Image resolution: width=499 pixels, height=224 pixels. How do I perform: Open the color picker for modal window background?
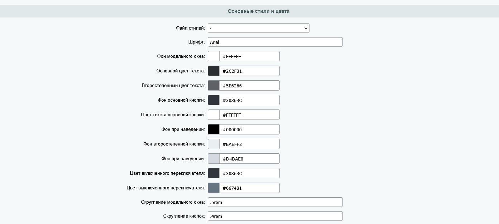tap(213, 56)
